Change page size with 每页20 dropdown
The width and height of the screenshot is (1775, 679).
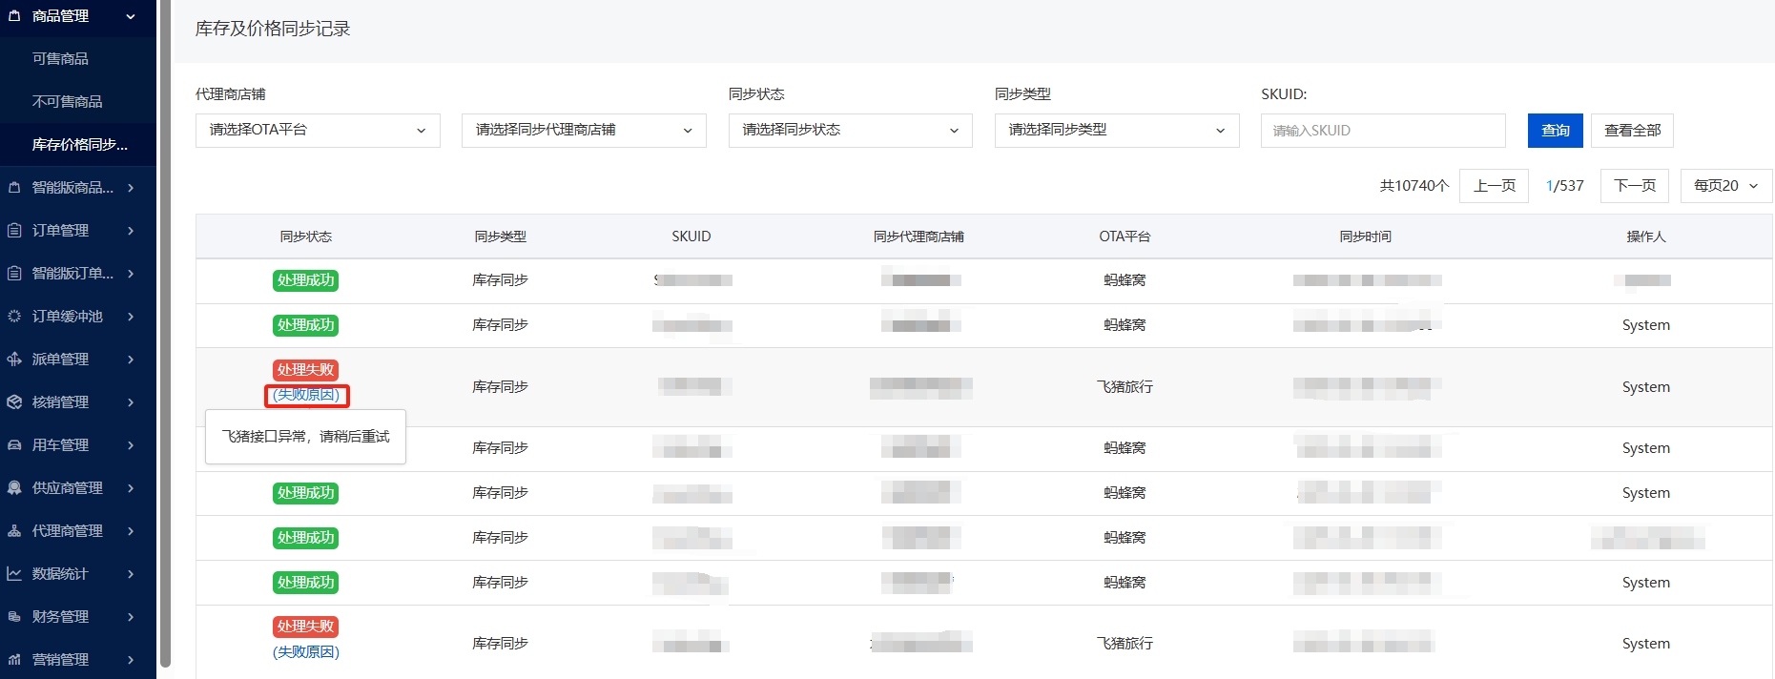point(1725,186)
